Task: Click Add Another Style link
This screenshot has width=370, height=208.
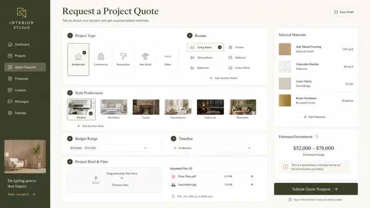Action: pos(90,126)
